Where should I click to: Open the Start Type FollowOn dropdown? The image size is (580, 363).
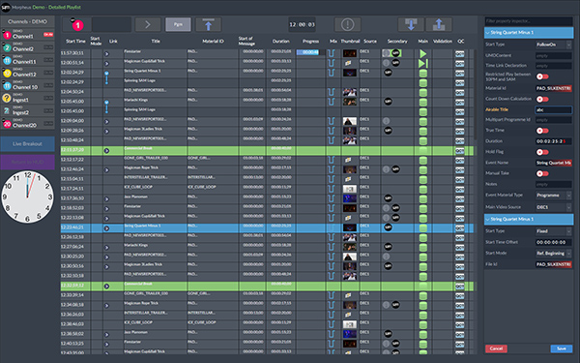tap(553, 45)
